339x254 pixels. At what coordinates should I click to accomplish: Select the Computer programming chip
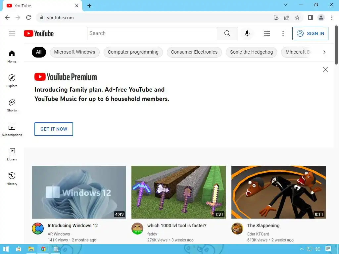pyautogui.click(x=133, y=52)
